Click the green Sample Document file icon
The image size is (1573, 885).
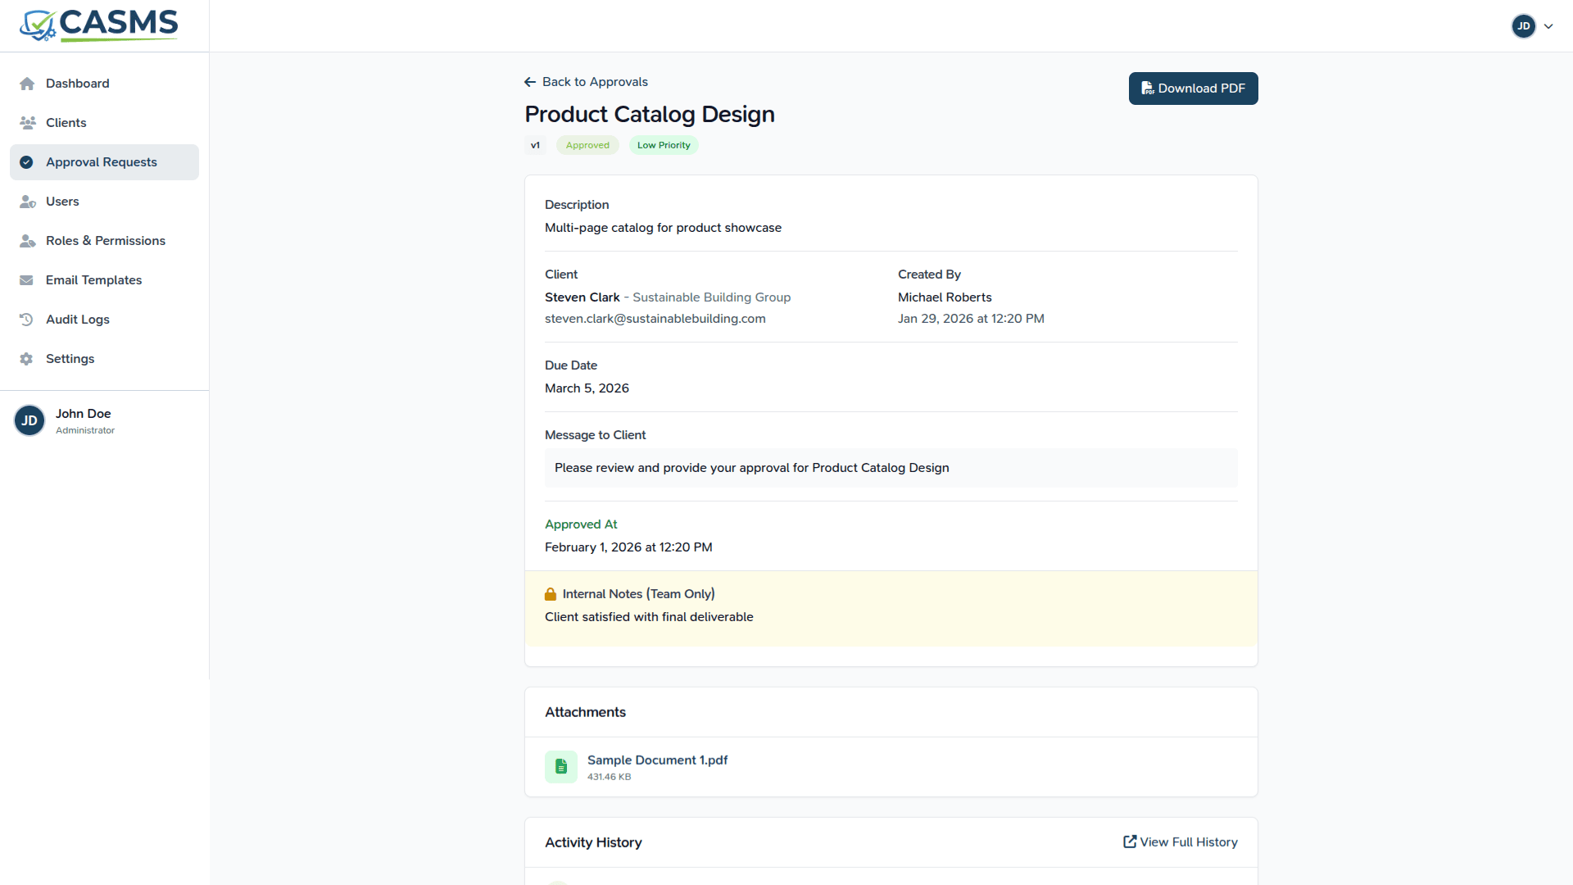click(561, 767)
